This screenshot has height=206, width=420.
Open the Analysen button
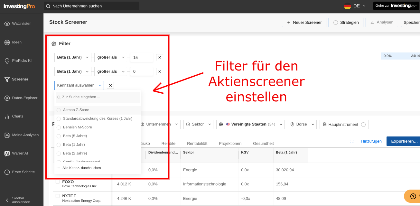click(382, 22)
